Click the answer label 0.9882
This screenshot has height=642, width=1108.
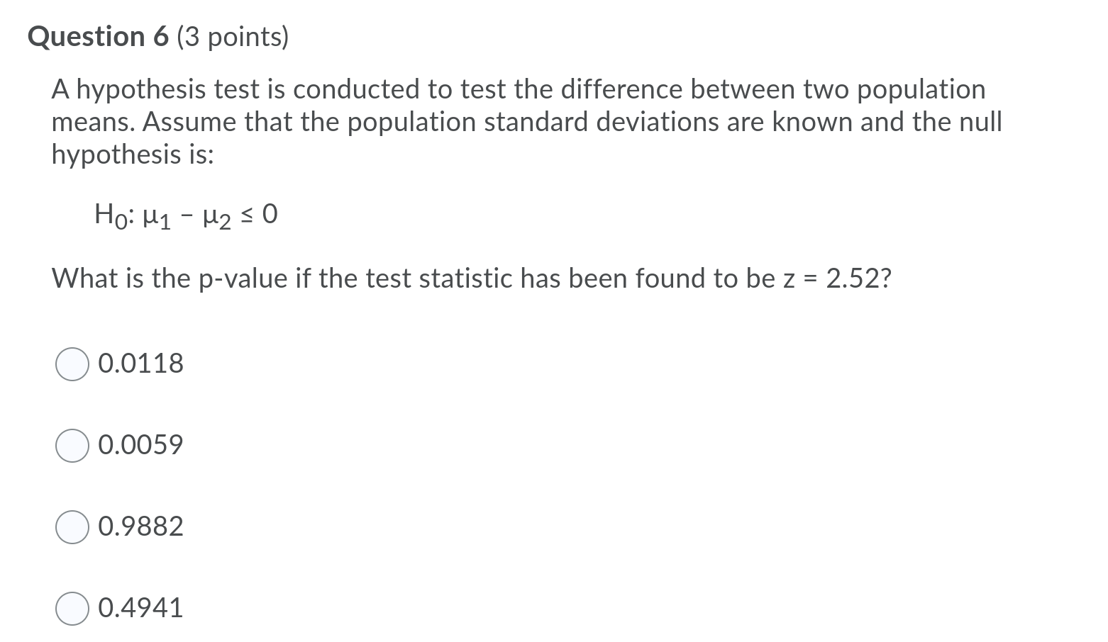[140, 526]
